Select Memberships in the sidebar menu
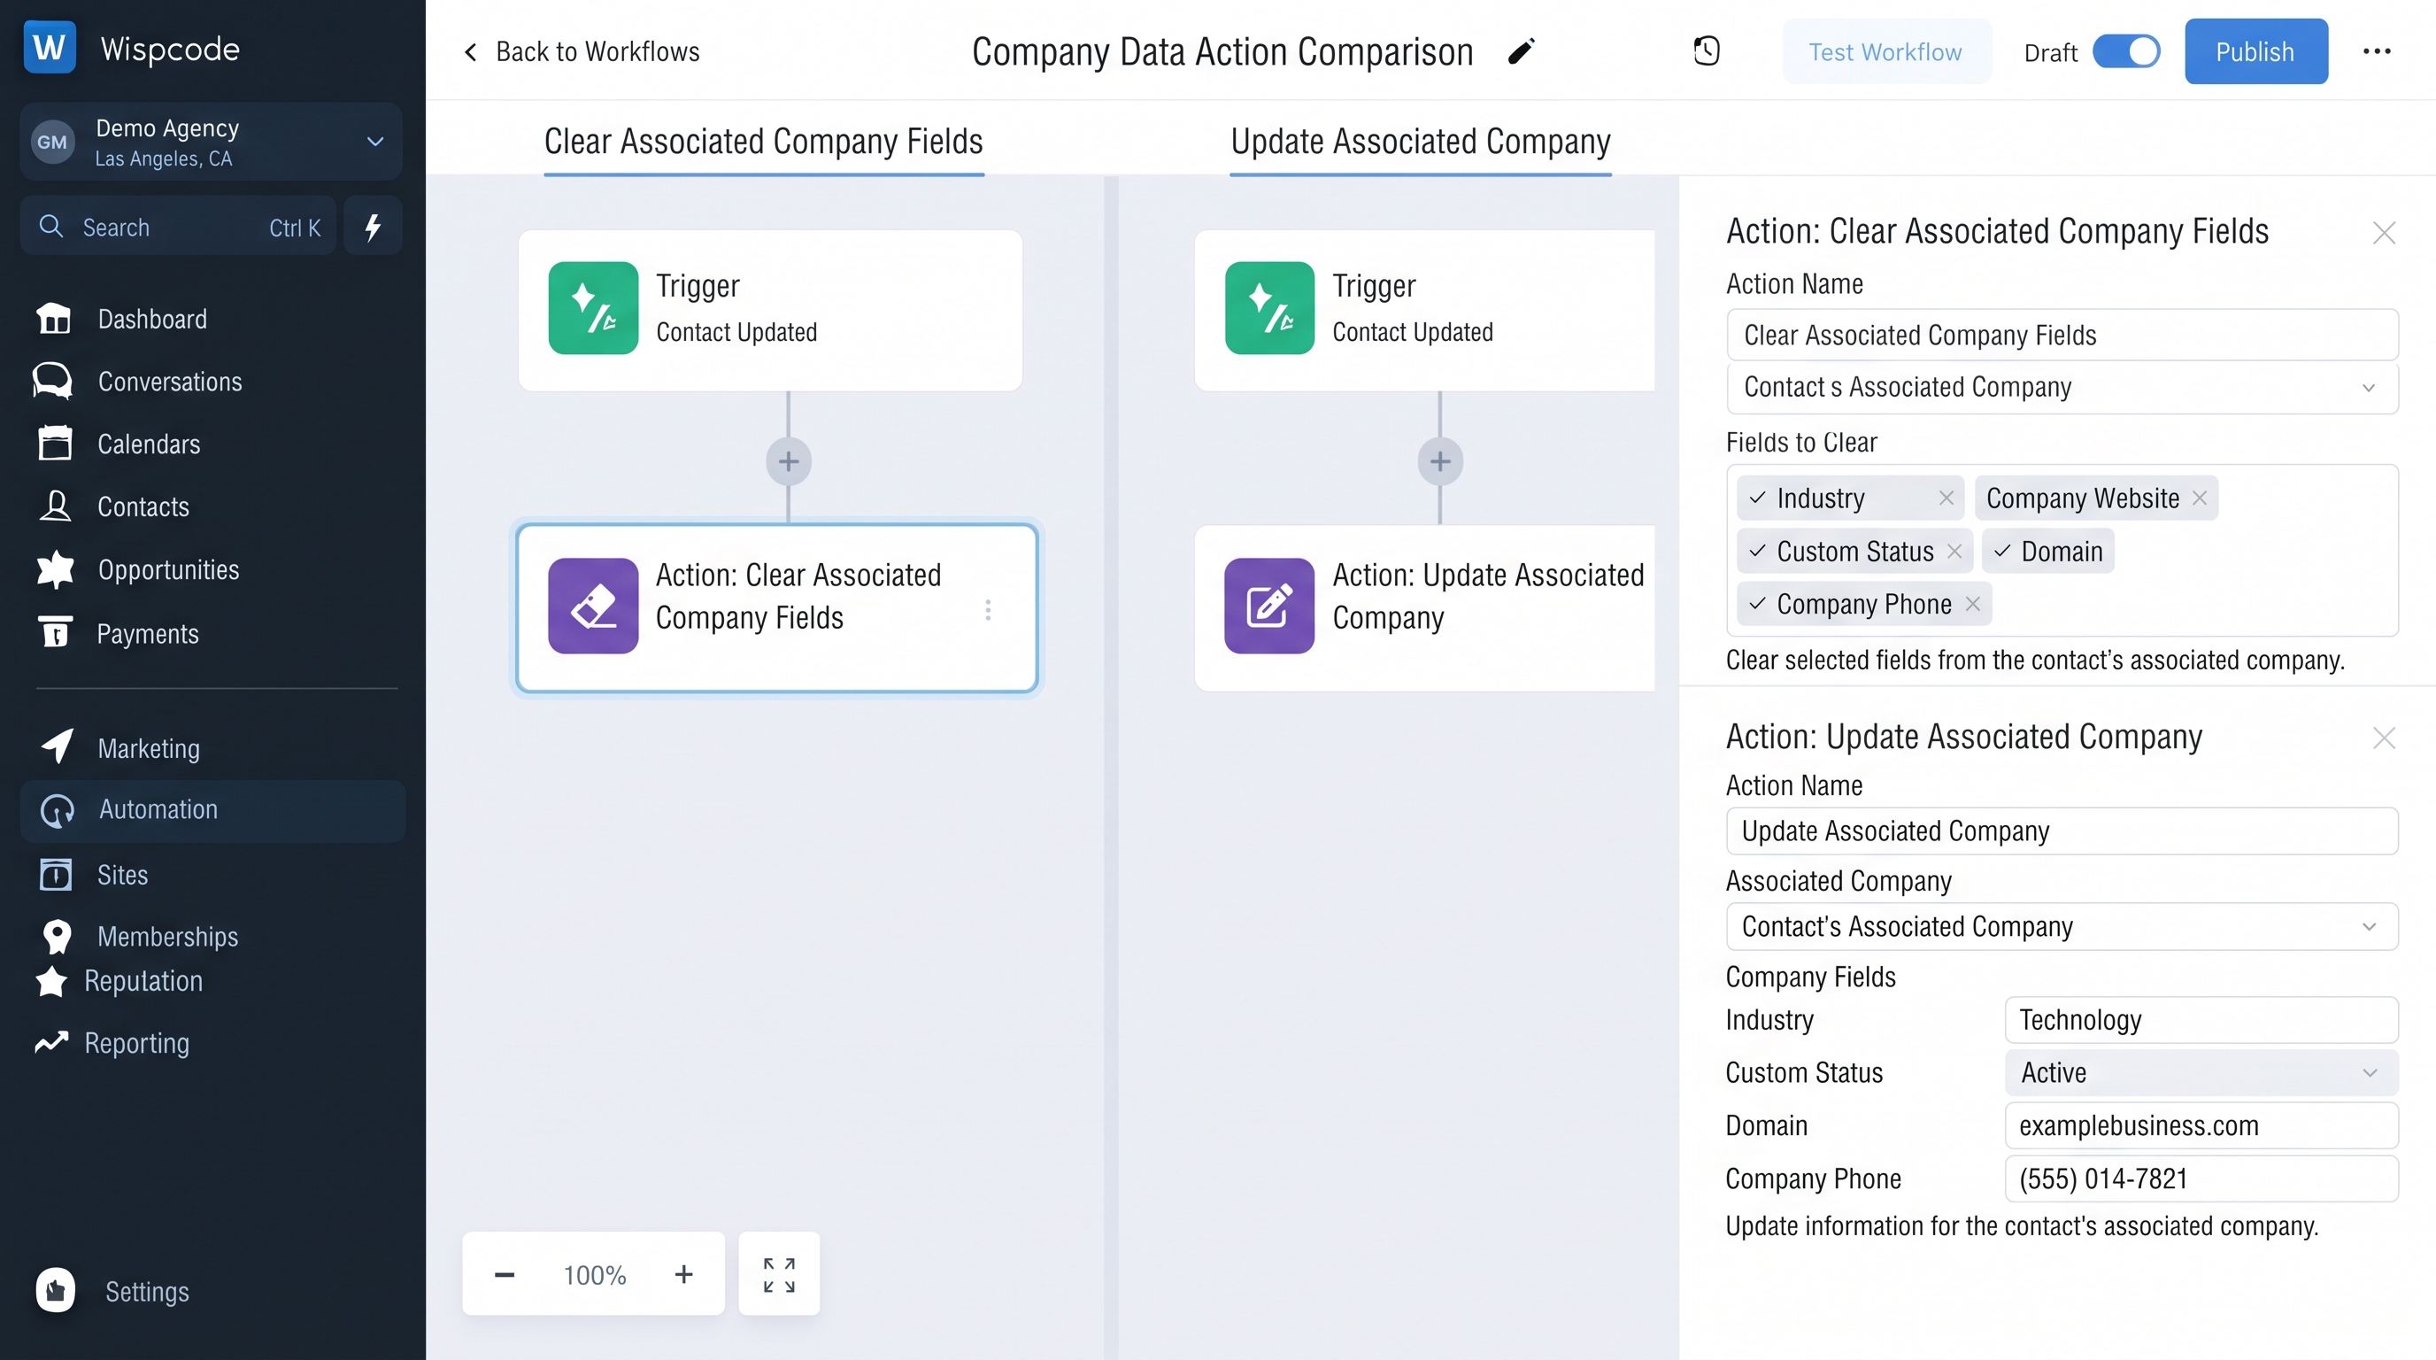 pos(138,936)
